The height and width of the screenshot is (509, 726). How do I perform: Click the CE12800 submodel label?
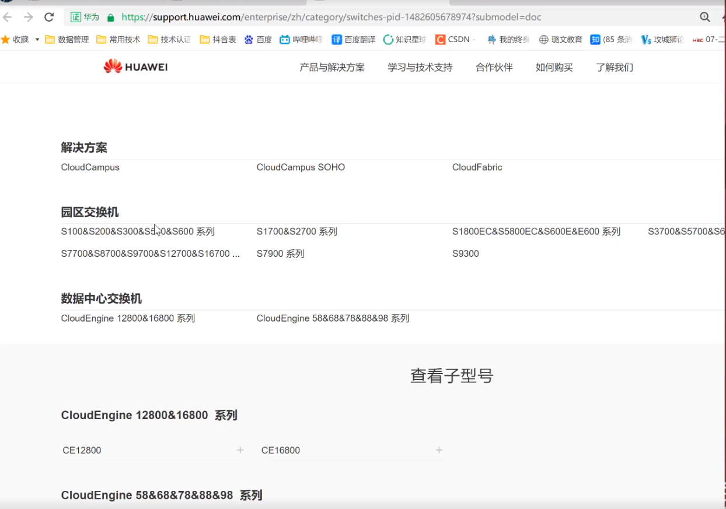click(x=82, y=451)
